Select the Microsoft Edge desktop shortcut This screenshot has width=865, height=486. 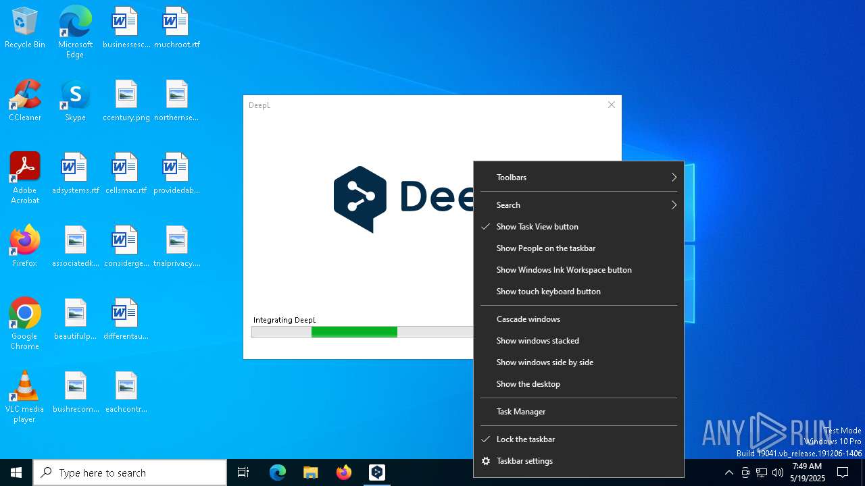pos(75,32)
